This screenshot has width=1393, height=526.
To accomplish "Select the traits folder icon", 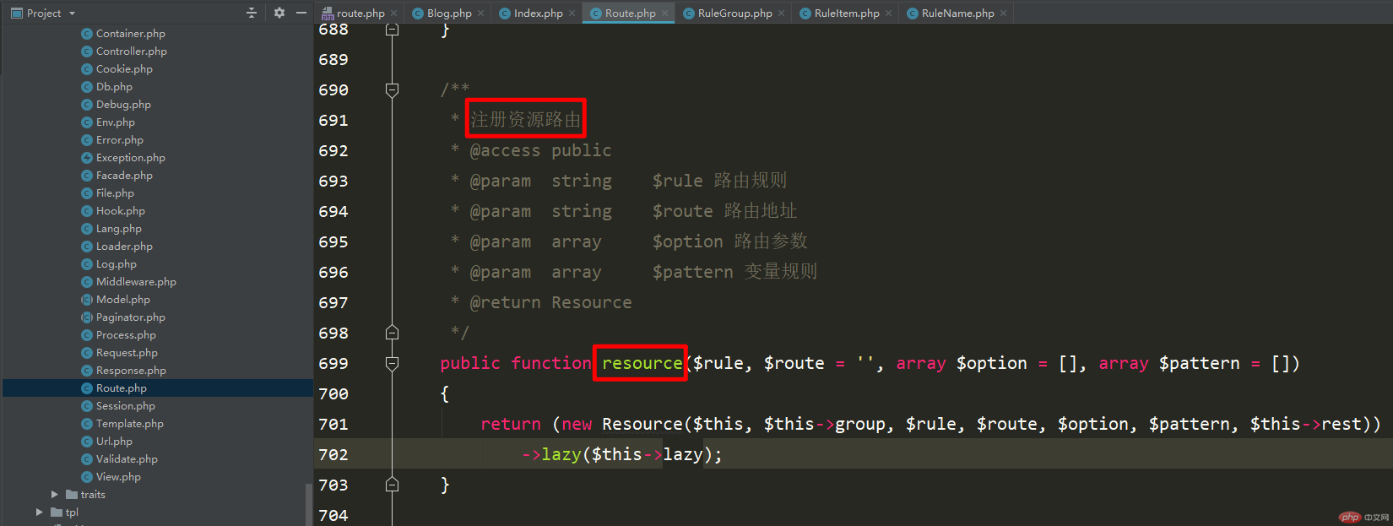I will pos(72,495).
